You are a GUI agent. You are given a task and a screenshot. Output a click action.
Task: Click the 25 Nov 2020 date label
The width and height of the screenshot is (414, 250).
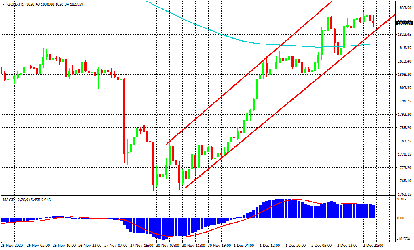(x=11, y=245)
